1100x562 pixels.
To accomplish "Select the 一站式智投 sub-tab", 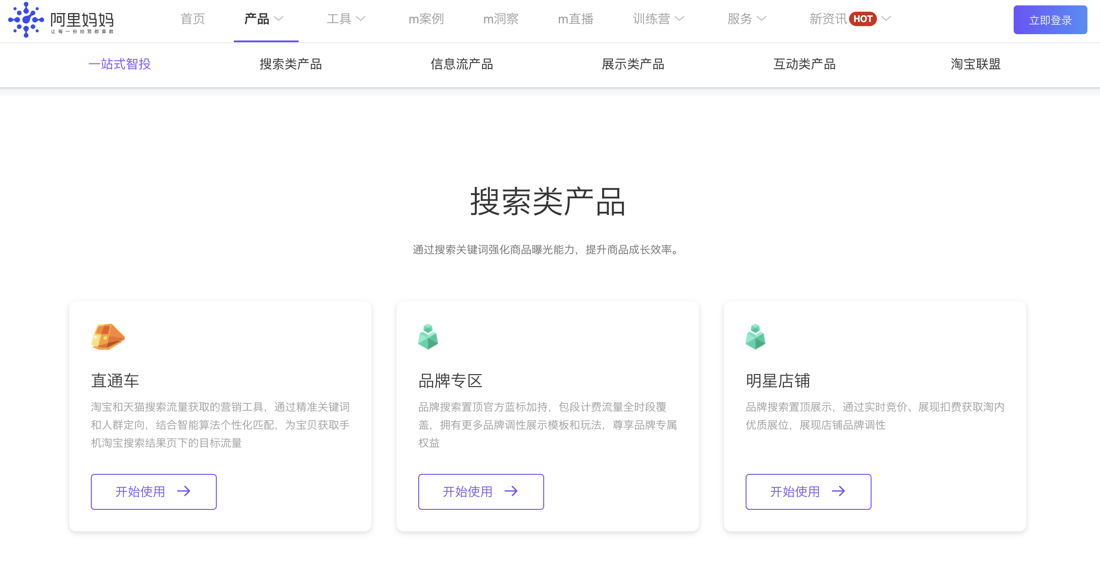I will point(119,64).
